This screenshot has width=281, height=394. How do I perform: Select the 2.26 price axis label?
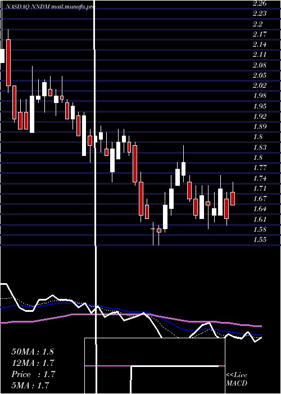pos(260,3)
